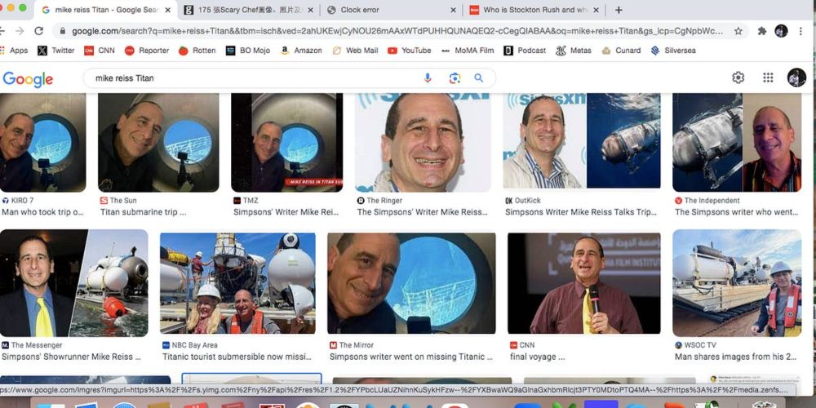The height and width of the screenshot is (408, 816).
Task: Open 'Titan submarine trip ...' caption link
Action: point(143,212)
